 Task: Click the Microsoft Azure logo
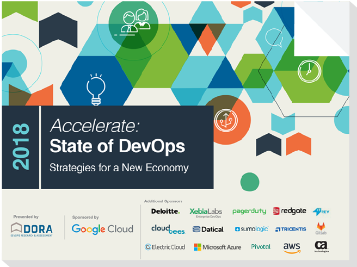218,247
